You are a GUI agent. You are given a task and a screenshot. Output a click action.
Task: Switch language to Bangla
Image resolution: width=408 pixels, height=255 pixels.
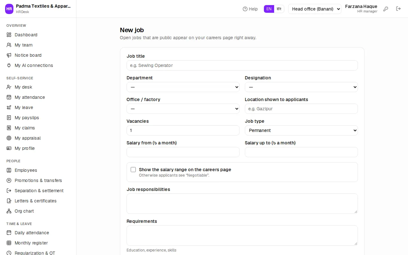click(279, 9)
